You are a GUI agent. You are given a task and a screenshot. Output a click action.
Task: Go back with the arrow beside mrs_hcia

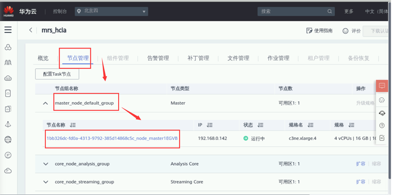click(x=30, y=30)
